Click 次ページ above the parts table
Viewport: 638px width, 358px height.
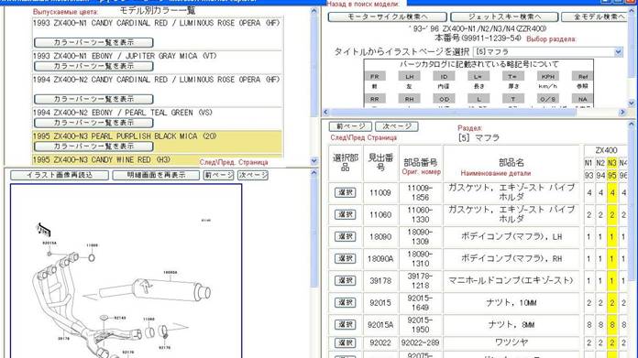click(x=396, y=126)
